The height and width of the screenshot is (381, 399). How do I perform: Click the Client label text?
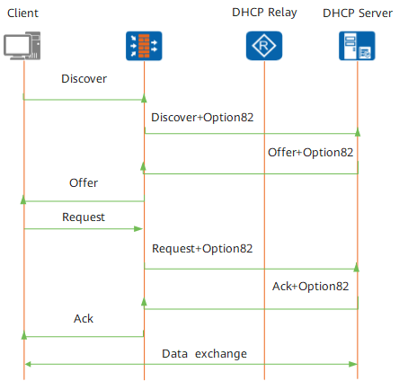(x=22, y=13)
